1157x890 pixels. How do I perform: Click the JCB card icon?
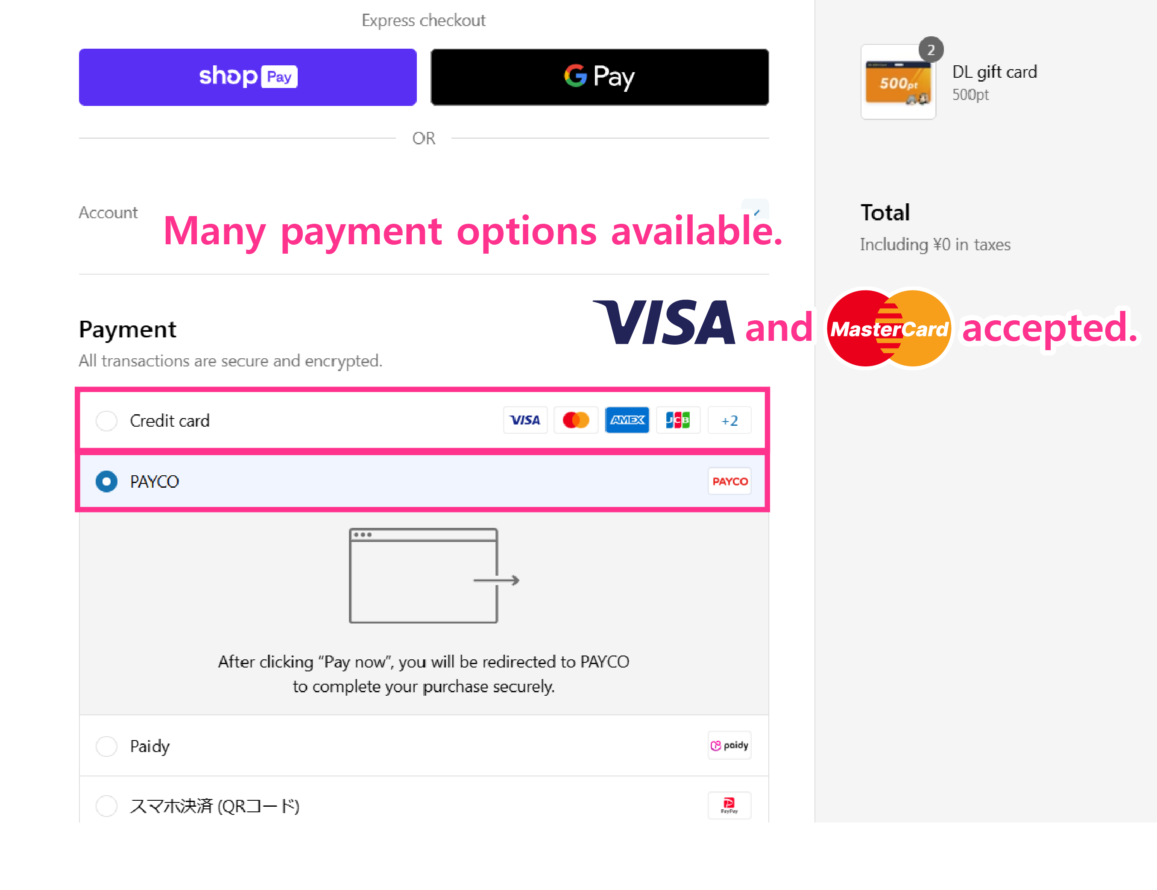[x=678, y=420]
